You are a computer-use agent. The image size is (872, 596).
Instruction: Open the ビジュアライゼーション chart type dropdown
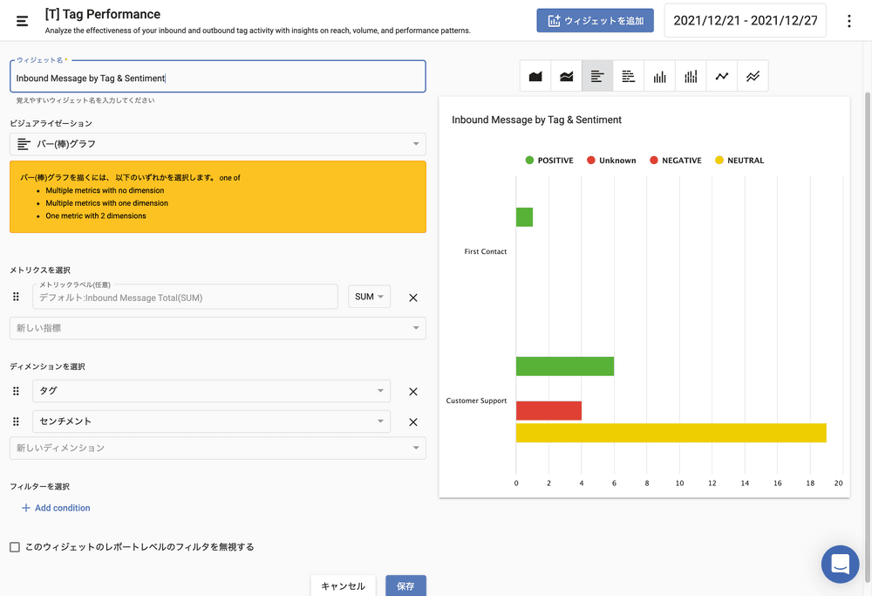[x=218, y=144]
